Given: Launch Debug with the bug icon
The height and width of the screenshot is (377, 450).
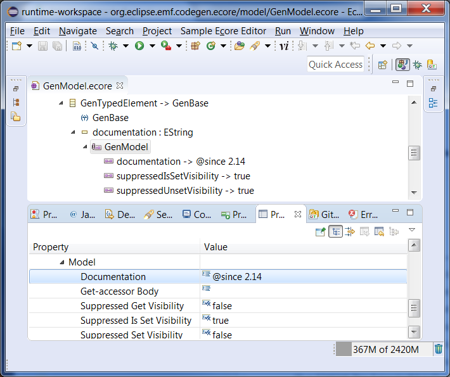Looking at the screenshot, I should tap(113, 46).
